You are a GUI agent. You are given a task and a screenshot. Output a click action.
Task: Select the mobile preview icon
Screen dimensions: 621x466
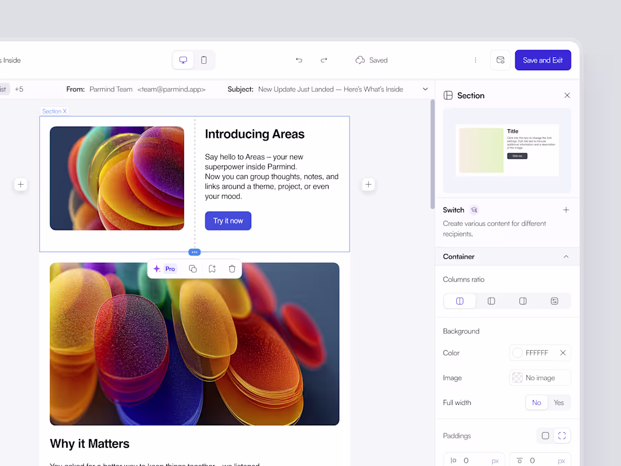coord(203,60)
